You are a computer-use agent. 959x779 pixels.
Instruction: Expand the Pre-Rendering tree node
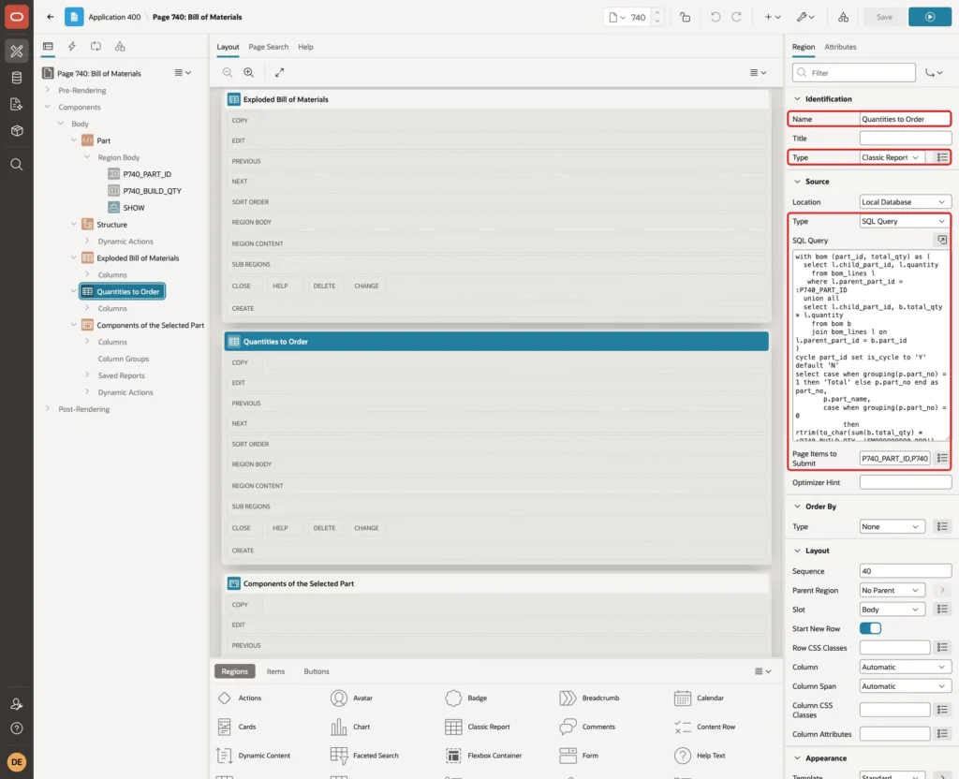click(x=48, y=90)
